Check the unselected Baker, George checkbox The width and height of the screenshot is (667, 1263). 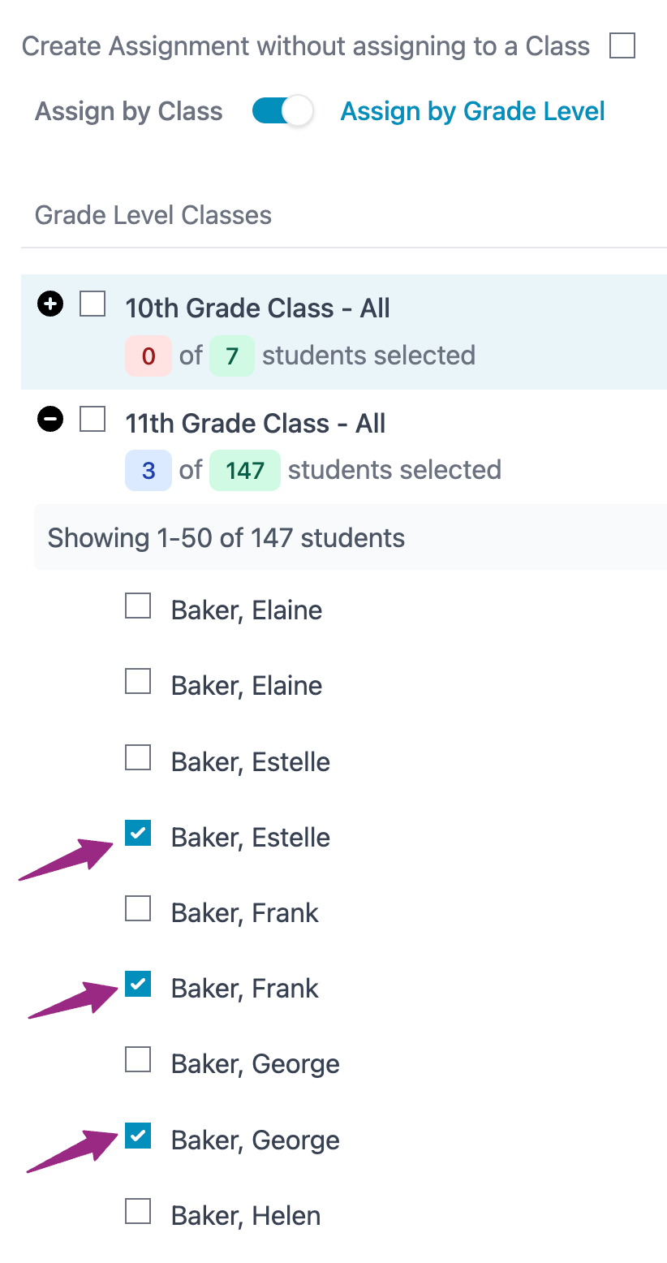tap(138, 1060)
